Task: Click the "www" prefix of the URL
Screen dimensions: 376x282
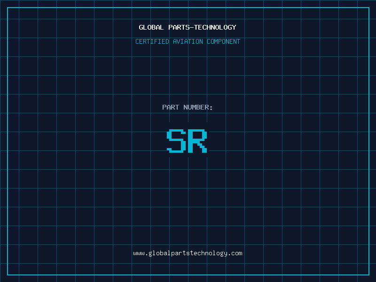Action: click(139, 253)
